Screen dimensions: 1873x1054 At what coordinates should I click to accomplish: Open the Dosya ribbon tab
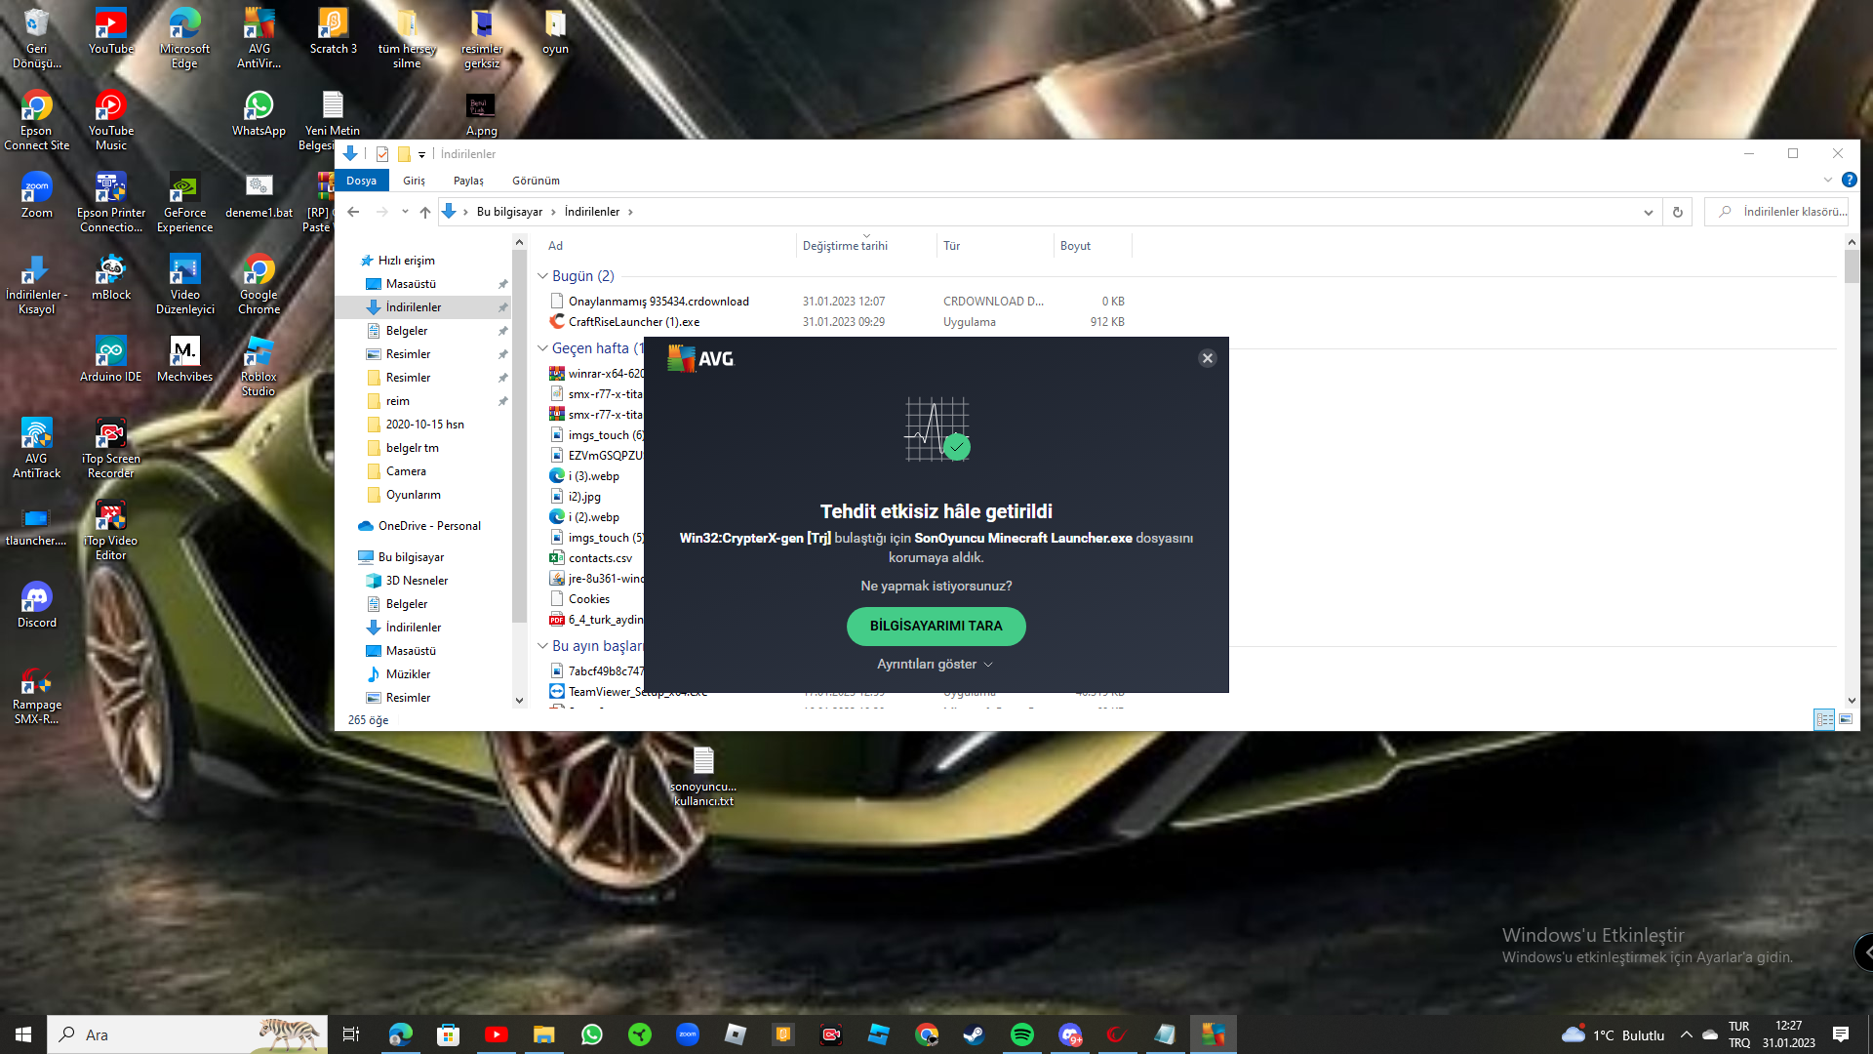point(361,181)
